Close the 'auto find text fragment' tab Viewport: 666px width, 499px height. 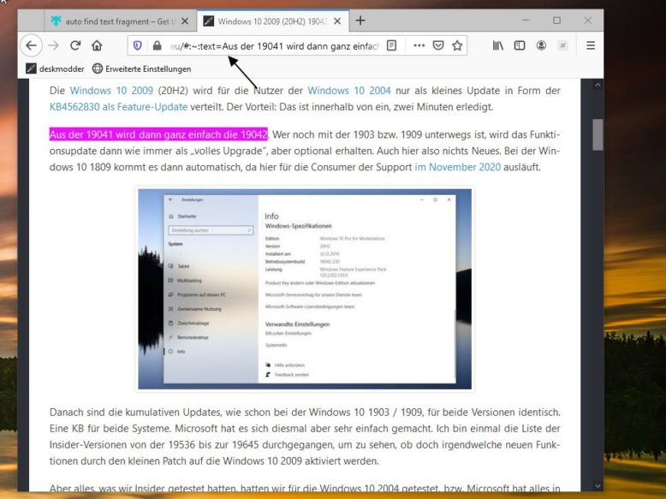click(185, 21)
